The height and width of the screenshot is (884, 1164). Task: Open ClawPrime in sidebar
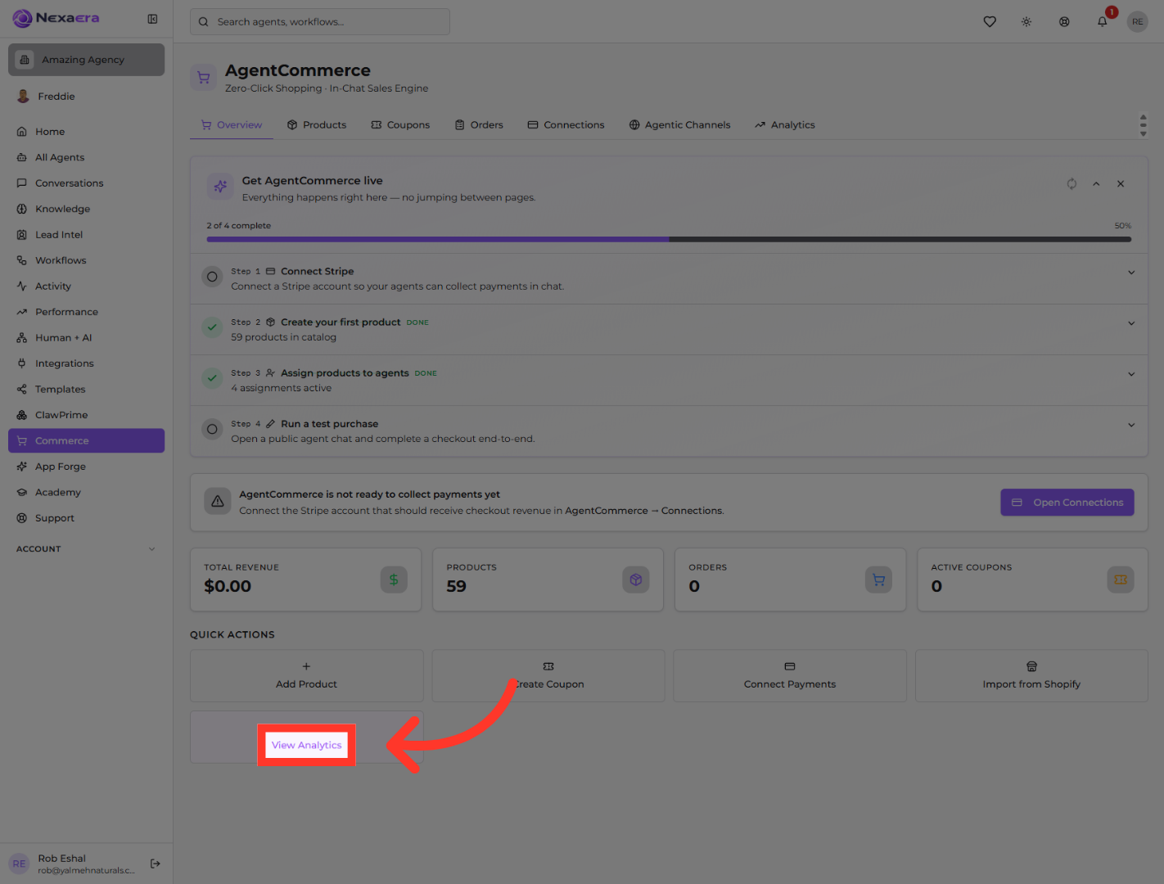click(86, 415)
